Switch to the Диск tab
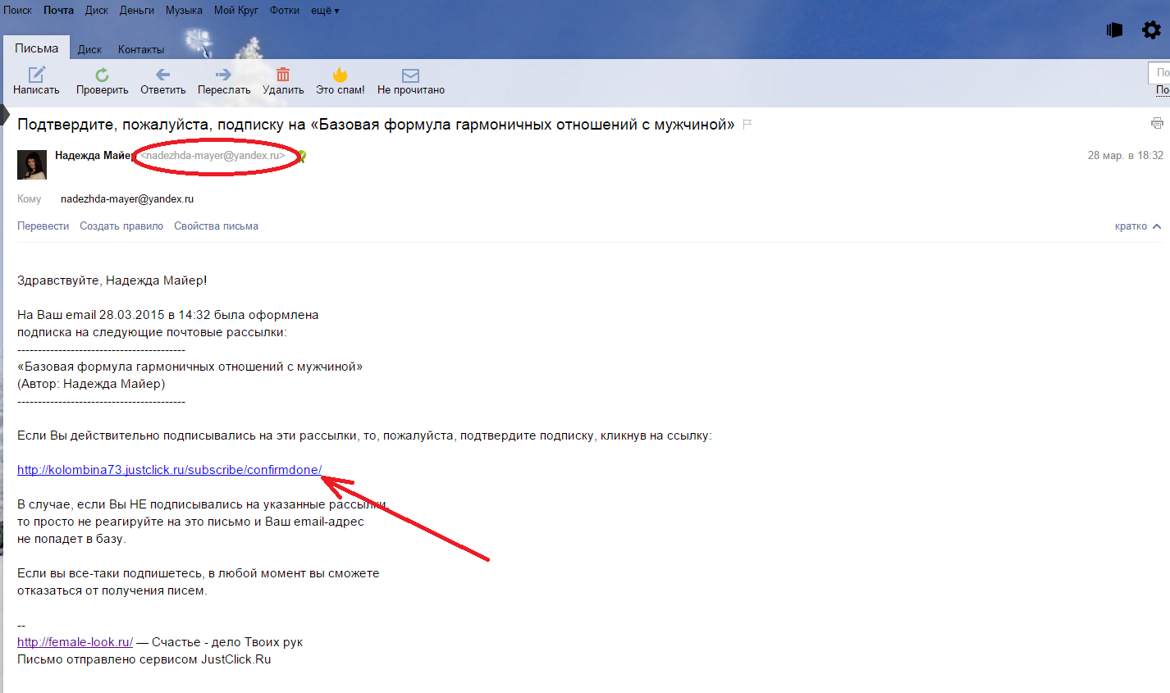The width and height of the screenshot is (1170, 693). (x=89, y=49)
